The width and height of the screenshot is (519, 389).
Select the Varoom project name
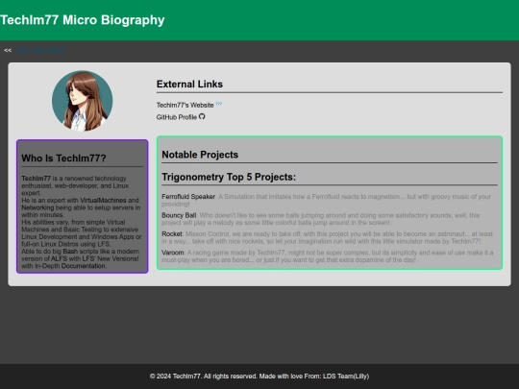coord(173,253)
